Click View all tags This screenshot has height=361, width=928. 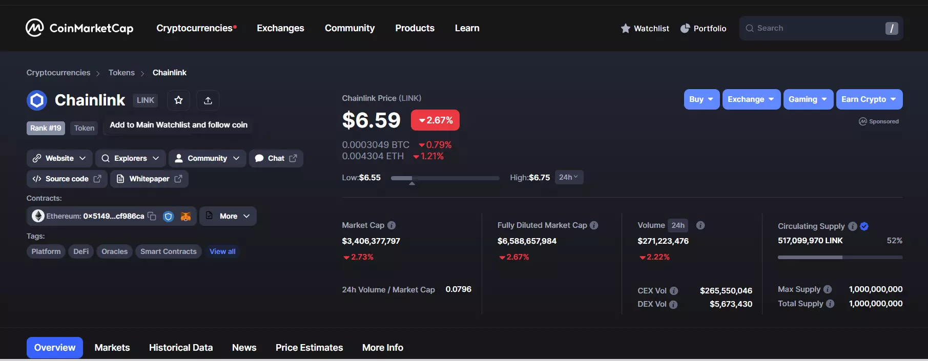click(222, 251)
